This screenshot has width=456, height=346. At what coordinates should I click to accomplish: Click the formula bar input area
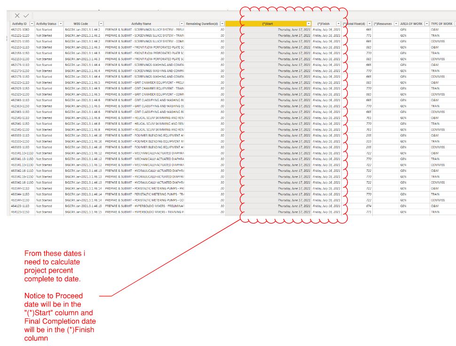[x=244, y=16]
